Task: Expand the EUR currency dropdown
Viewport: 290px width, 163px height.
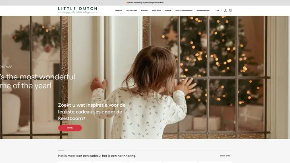Action: (219, 10)
